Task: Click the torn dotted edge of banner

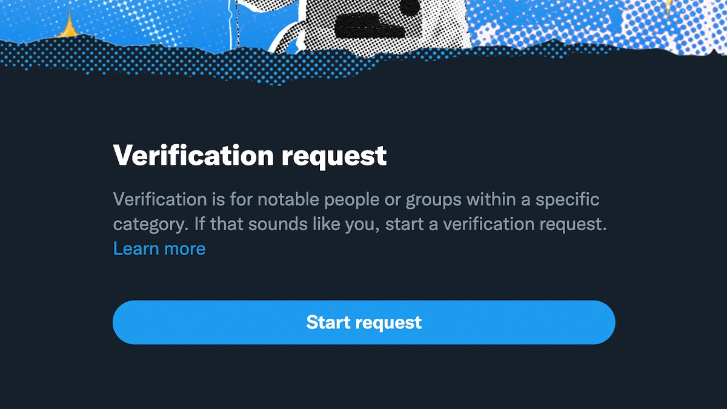Action: 363,61
